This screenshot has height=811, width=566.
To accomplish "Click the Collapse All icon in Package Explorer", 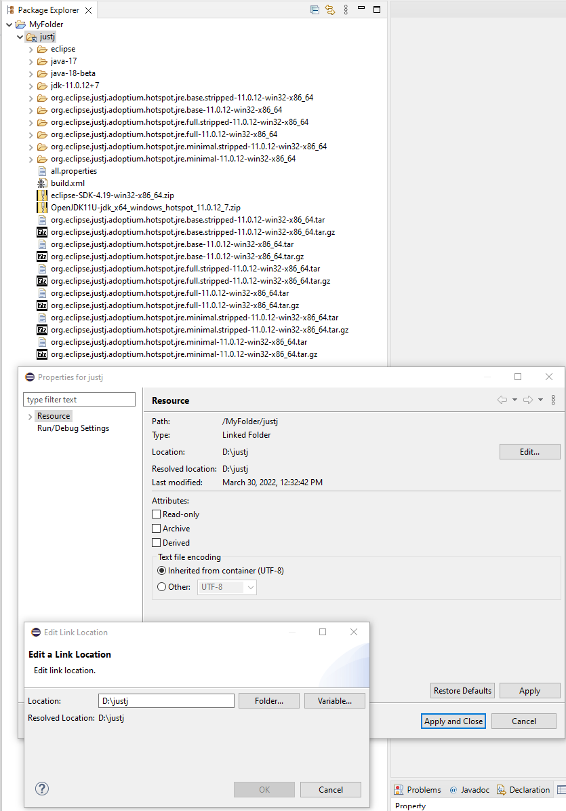I will [313, 10].
